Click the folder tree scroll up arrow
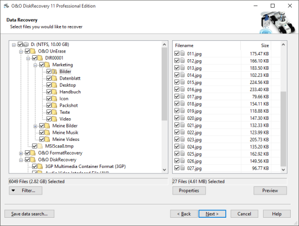This screenshot has height=226, width=299. coord(164,45)
